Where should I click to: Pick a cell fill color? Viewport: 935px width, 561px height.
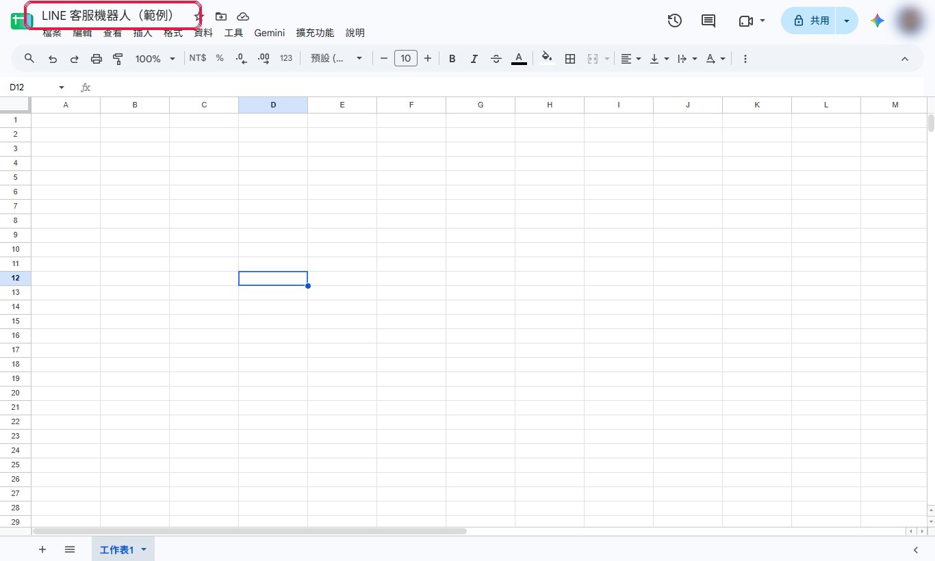[546, 59]
